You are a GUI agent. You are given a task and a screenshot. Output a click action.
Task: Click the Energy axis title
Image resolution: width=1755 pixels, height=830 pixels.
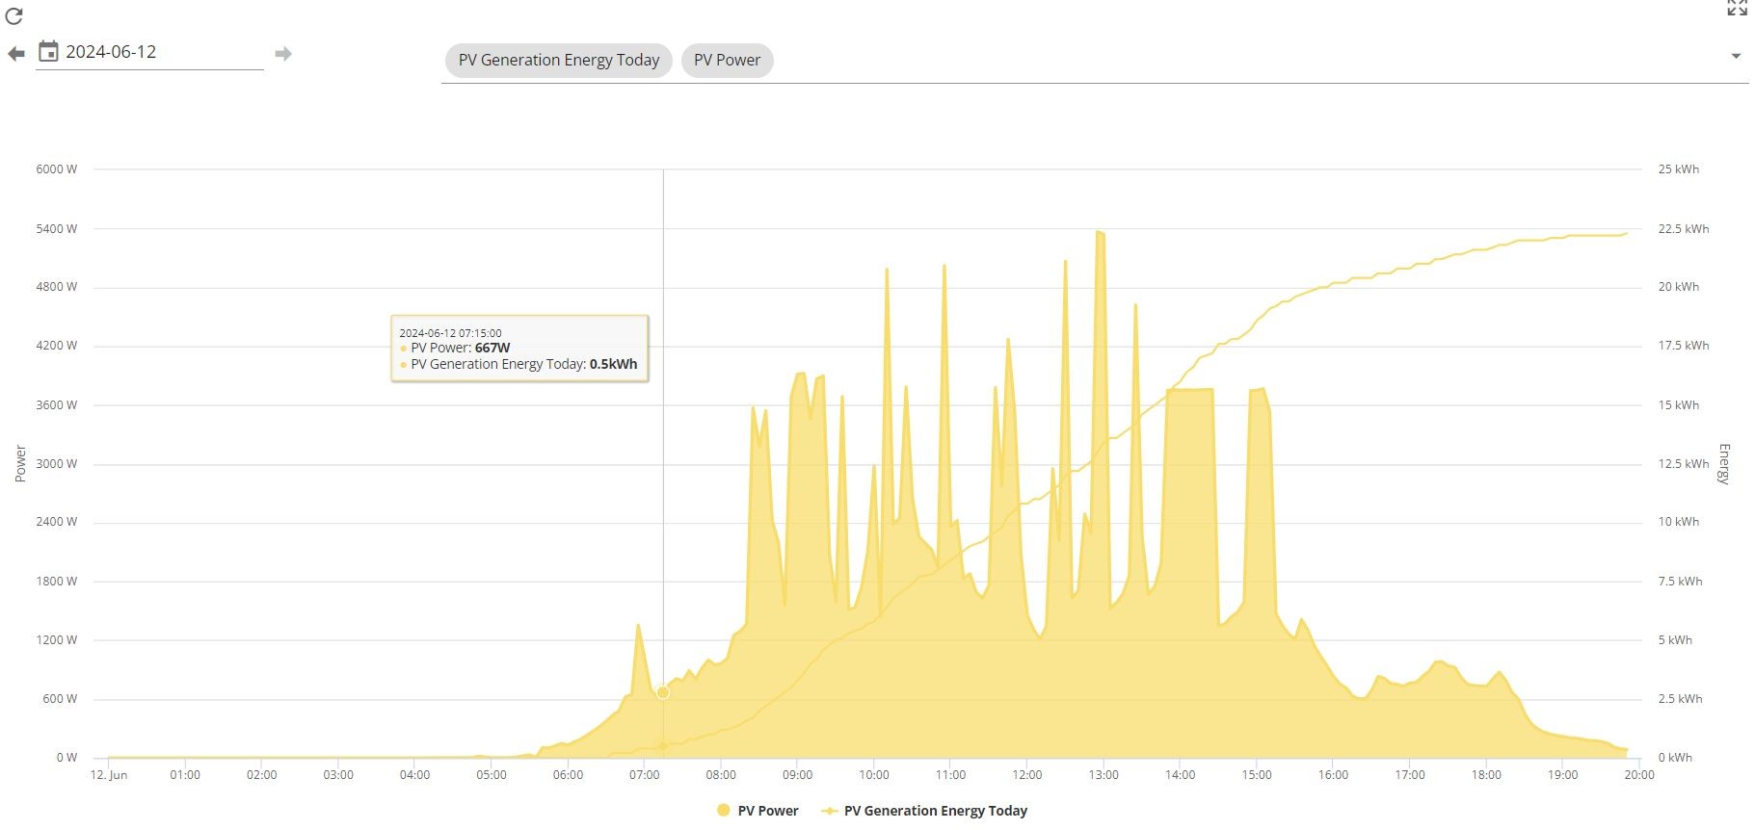(1724, 463)
